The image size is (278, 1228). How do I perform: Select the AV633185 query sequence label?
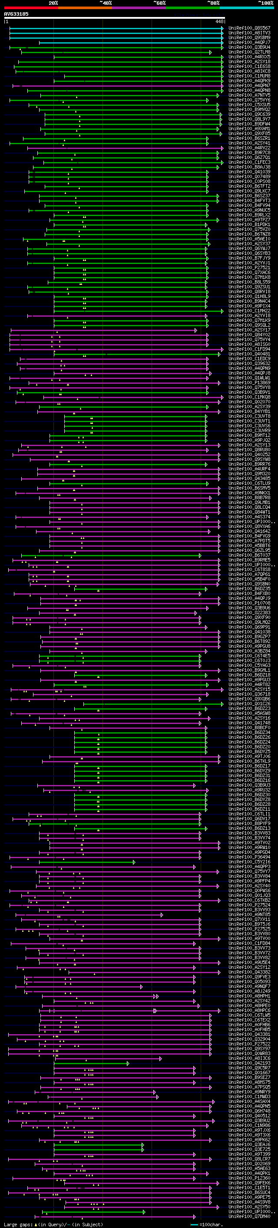(x=16, y=14)
